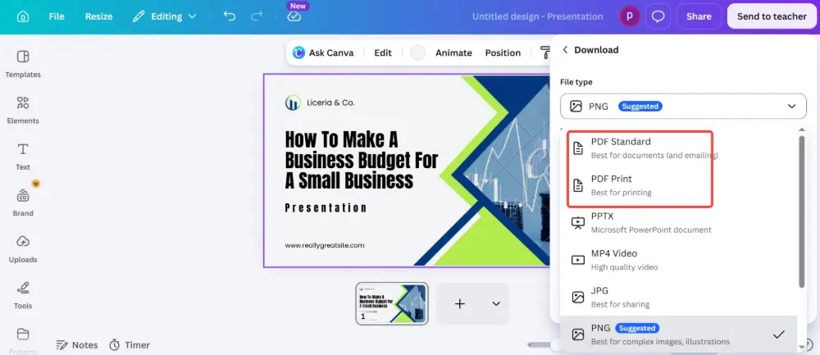This screenshot has width=820, height=355.
Task: Open the profile avatar 'p'
Action: (630, 16)
